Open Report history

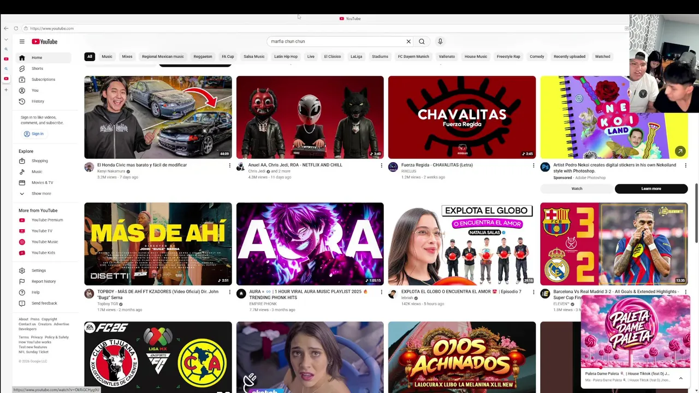point(44,281)
